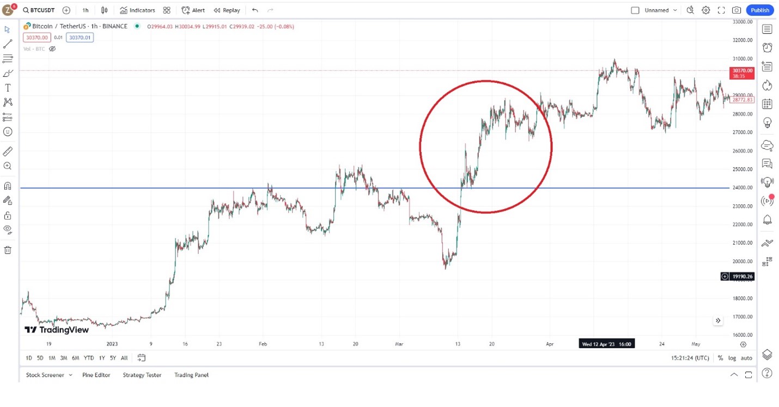The width and height of the screenshot is (779, 407).
Task: Open the chart patterns tool
Action: 8,102
